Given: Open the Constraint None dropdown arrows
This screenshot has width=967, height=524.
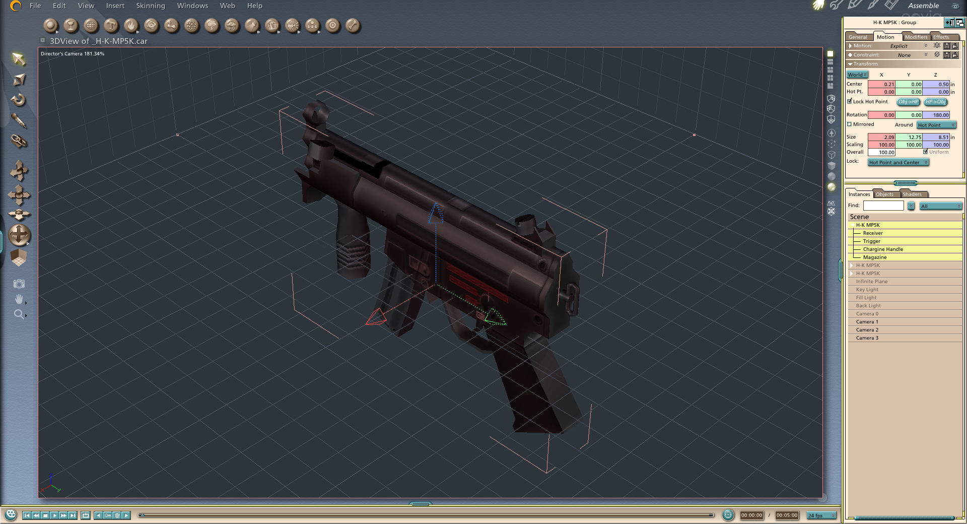Looking at the screenshot, I should [926, 54].
